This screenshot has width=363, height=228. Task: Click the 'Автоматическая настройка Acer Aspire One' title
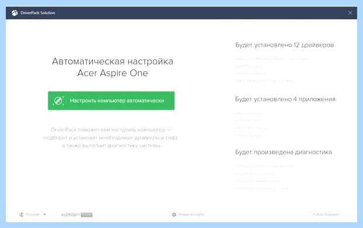pos(112,67)
